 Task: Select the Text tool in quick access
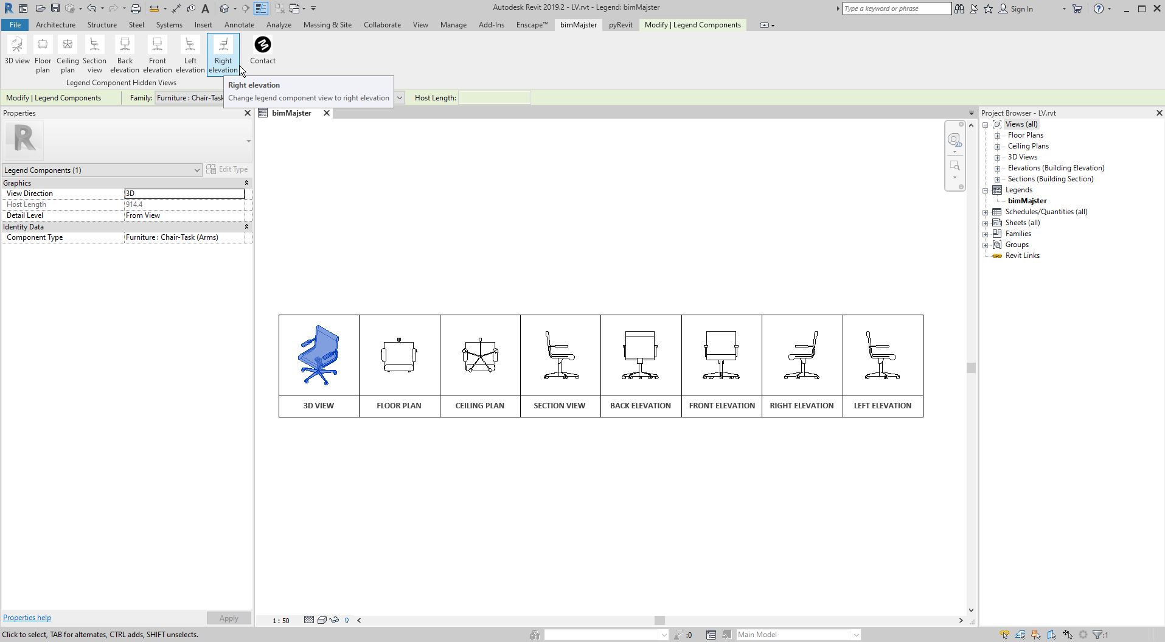(x=206, y=9)
